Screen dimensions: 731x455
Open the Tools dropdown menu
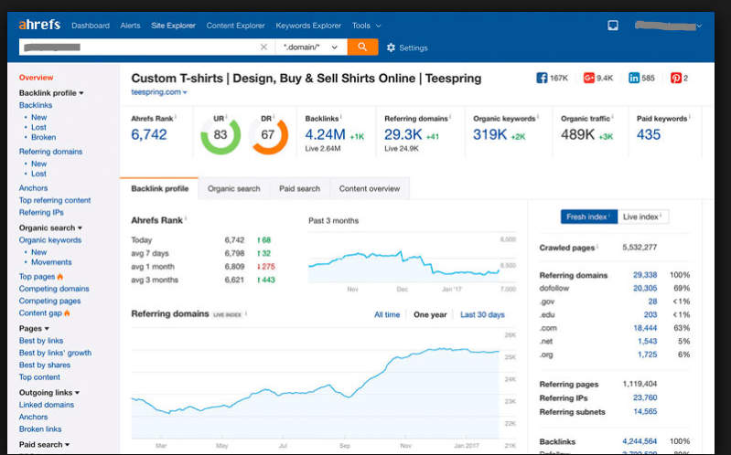pyautogui.click(x=367, y=26)
